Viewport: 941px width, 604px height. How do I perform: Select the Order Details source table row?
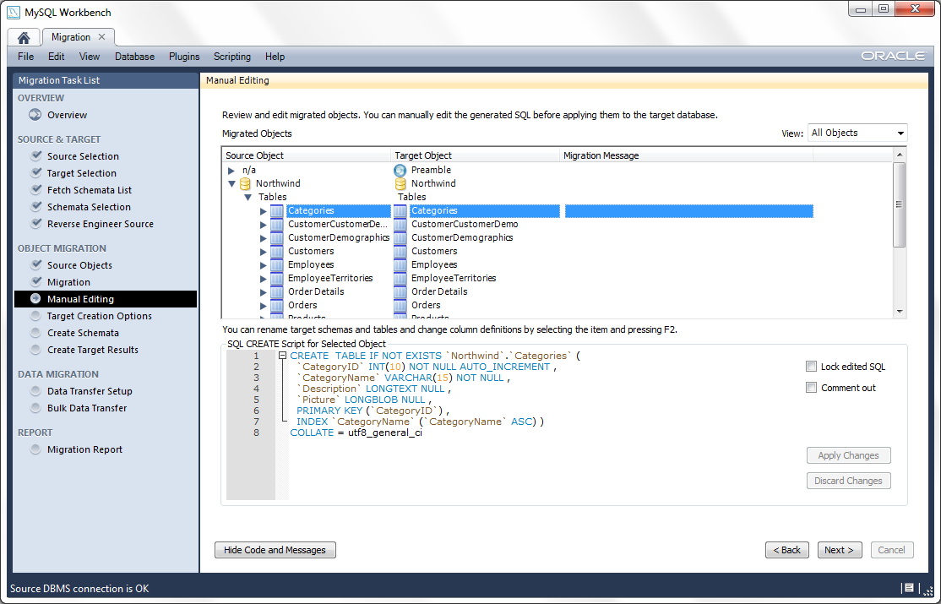click(x=316, y=291)
